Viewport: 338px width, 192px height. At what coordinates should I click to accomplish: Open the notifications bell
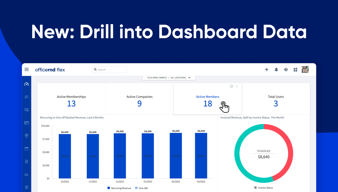tap(276, 70)
